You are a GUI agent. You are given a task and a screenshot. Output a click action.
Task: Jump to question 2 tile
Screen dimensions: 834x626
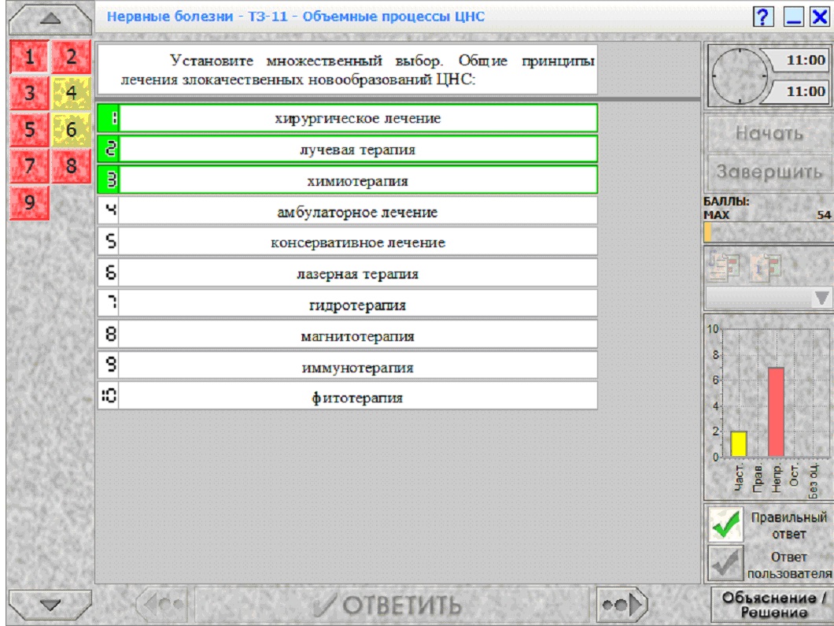72,57
